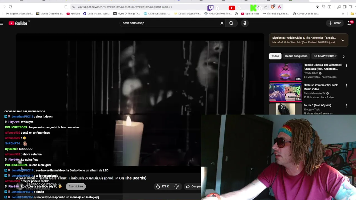356x200 pixels.
Task: Open YouTube bookmark in bookmarks bar
Action: (73, 14)
